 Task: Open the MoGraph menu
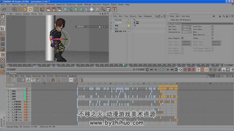tap(88, 5)
